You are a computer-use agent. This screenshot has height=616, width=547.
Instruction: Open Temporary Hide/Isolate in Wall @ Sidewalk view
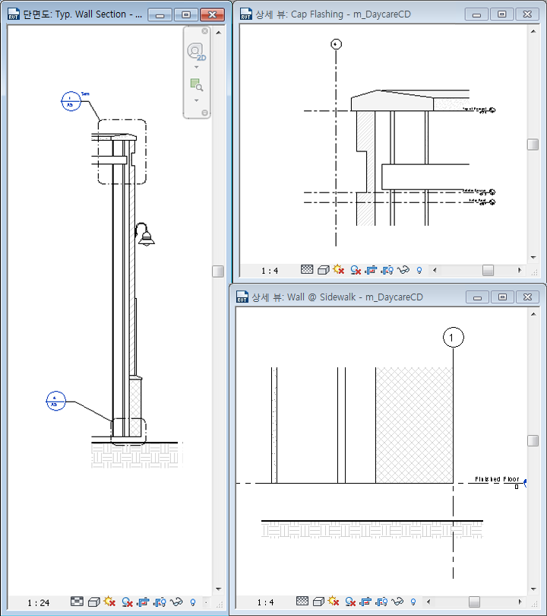click(397, 601)
